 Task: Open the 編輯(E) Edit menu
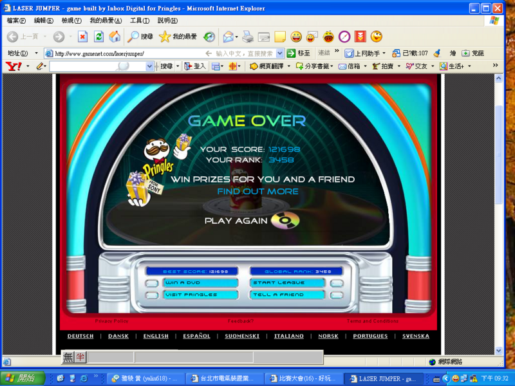click(44, 21)
